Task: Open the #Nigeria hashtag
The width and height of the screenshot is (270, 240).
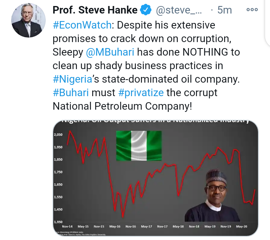Action: point(72,79)
